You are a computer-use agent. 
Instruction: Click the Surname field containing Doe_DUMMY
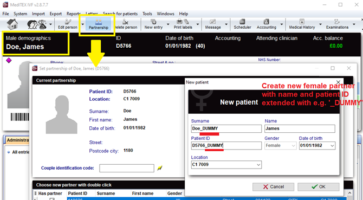click(x=226, y=128)
